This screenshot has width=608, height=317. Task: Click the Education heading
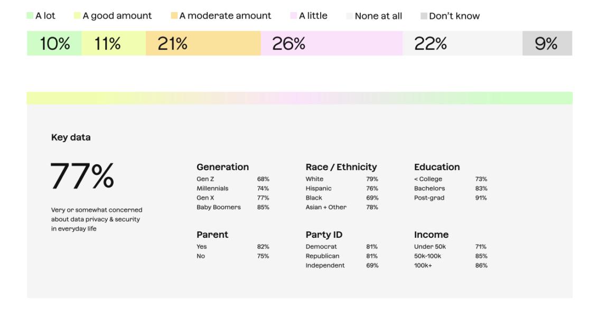[x=437, y=167]
